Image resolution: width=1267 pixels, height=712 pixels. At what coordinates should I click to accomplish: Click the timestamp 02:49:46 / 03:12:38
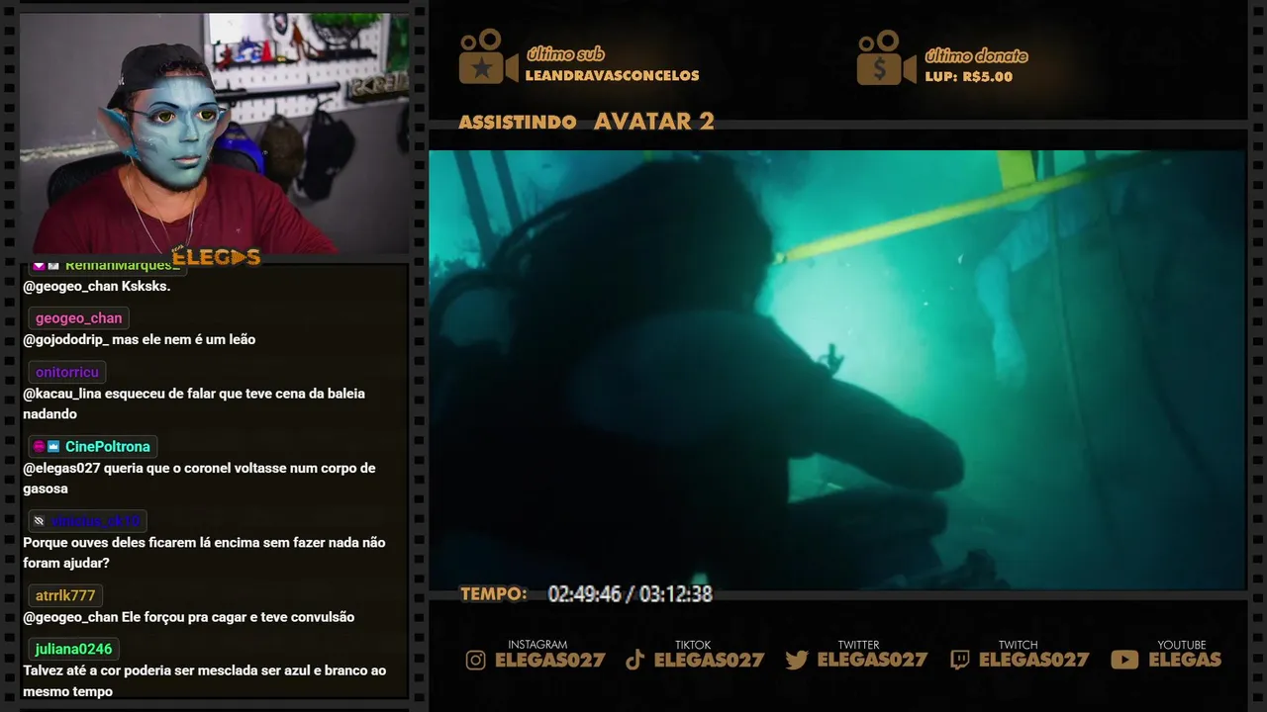click(630, 594)
